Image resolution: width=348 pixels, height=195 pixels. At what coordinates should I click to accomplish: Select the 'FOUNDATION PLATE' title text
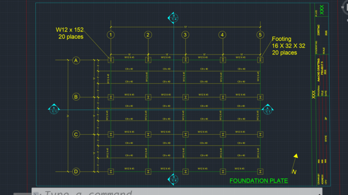(258, 181)
